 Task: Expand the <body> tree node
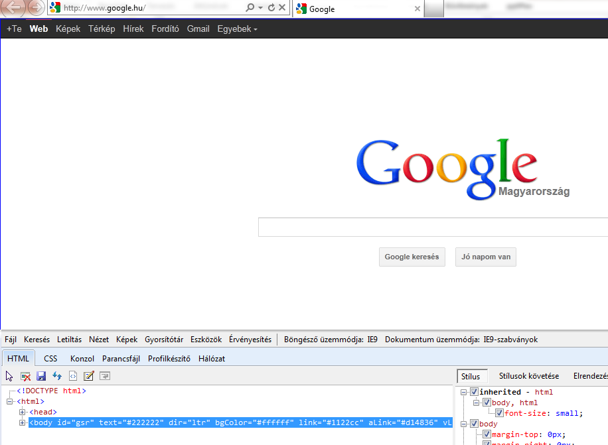coord(22,422)
